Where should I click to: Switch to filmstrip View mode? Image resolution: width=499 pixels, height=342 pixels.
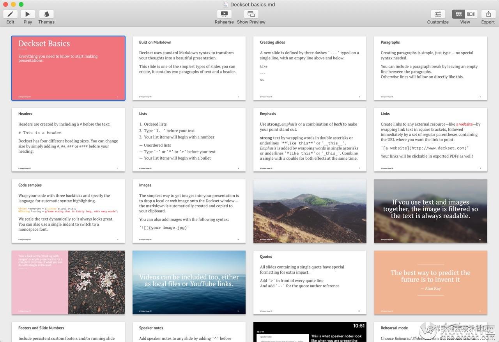(x=471, y=14)
